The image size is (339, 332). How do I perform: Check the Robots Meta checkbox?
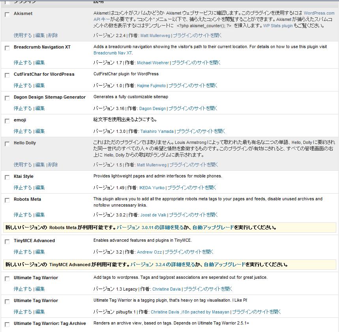click(7, 200)
